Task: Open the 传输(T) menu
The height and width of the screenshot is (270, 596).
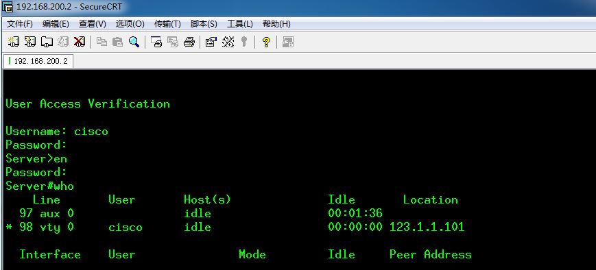Action: click(167, 24)
